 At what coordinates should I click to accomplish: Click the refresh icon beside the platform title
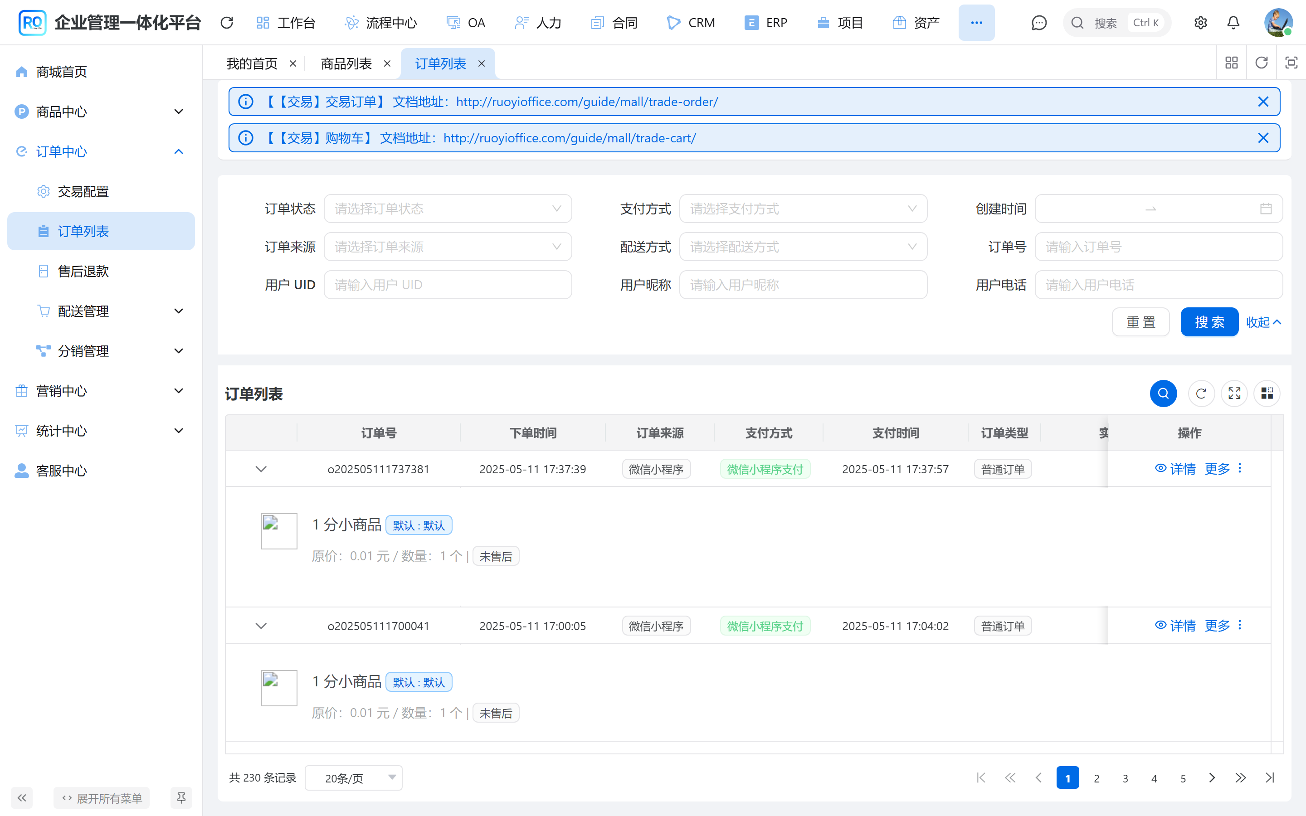(227, 23)
